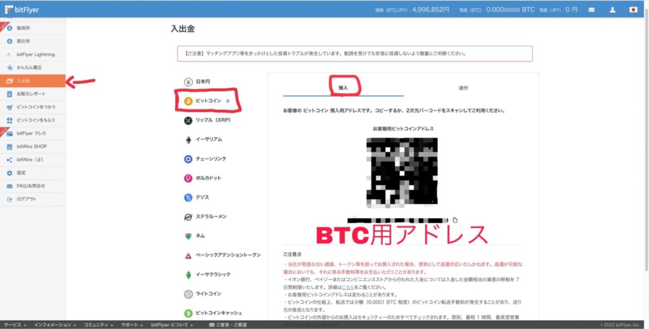Screen dimensions: 649x329
Task: Open the mail envelope icon in header
Action: click(591, 10)
